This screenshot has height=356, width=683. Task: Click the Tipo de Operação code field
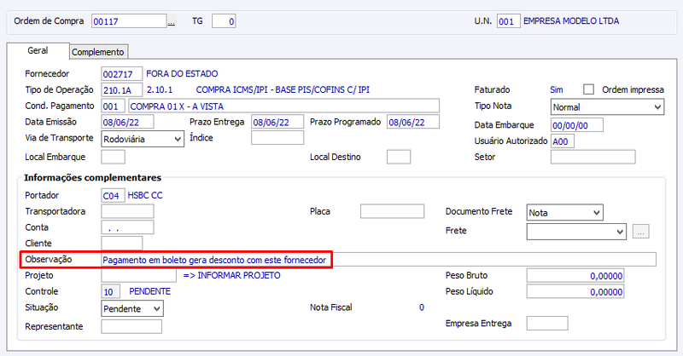pos(121,90)
